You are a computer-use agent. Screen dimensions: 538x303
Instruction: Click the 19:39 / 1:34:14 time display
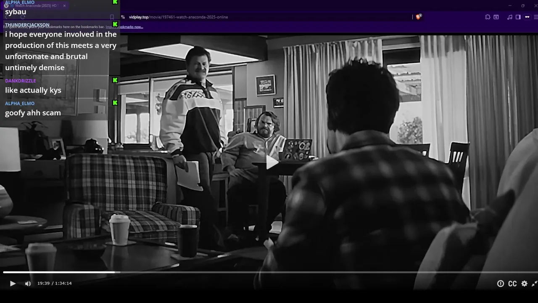pos(54,283)
